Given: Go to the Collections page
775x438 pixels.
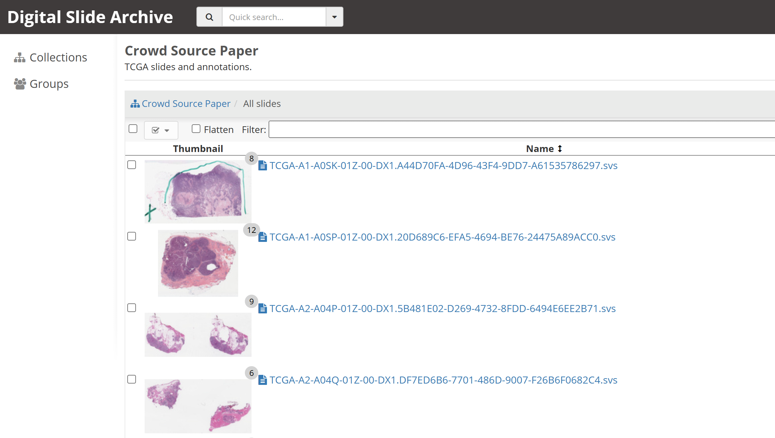Looking at the screenshot, I should [x=58, y=57].
